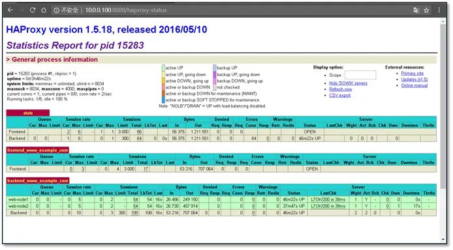Click Hide 'DOWN' servers link
This screenshot has width=453, height=250.
[348, 83]
